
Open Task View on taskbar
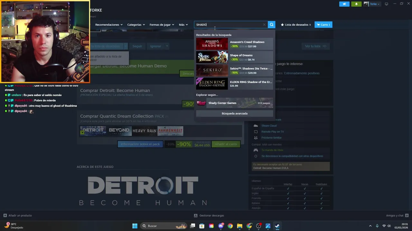click(192, 226)
